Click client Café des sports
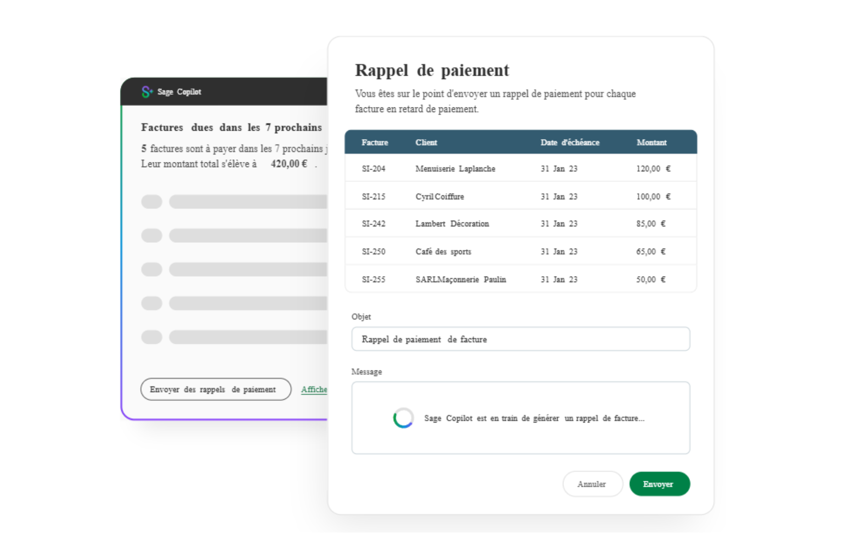The height and width of the screenshot is (556, 858). coord(443,251)
